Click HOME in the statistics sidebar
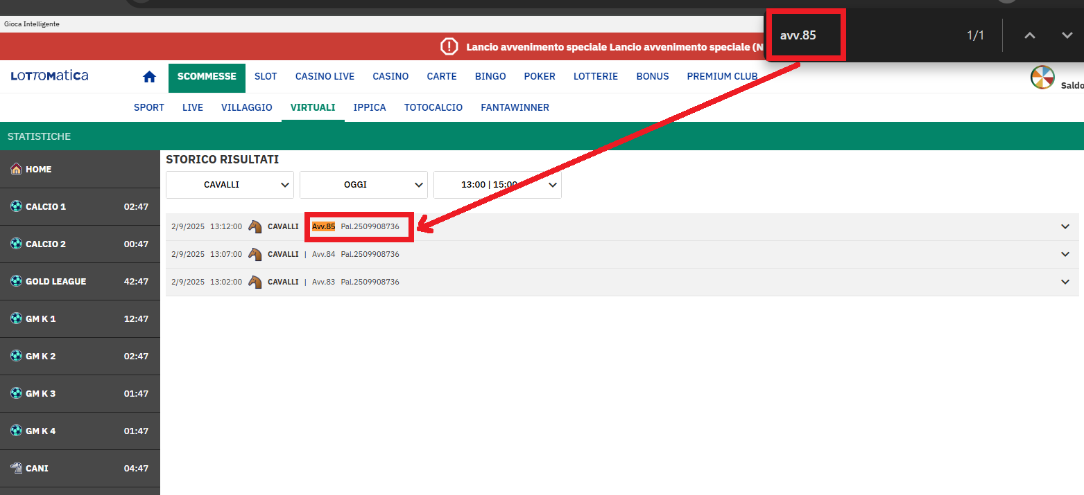The image size is (1084, 495). (x=80, y=169)
